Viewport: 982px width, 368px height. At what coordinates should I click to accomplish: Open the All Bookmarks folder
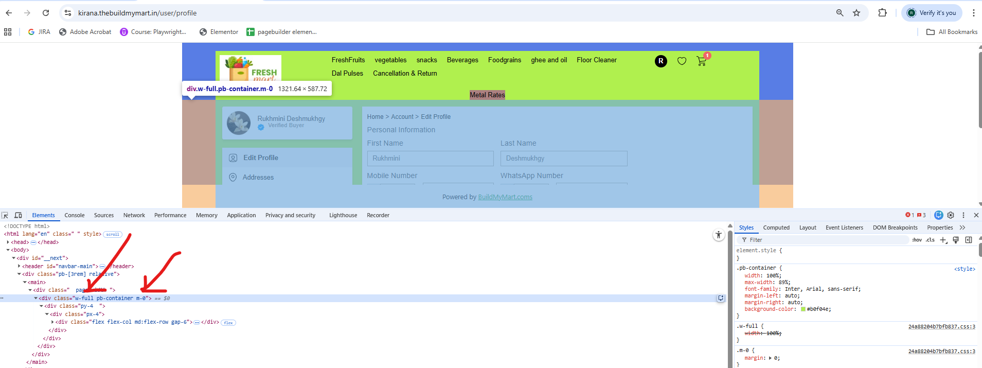952,32
